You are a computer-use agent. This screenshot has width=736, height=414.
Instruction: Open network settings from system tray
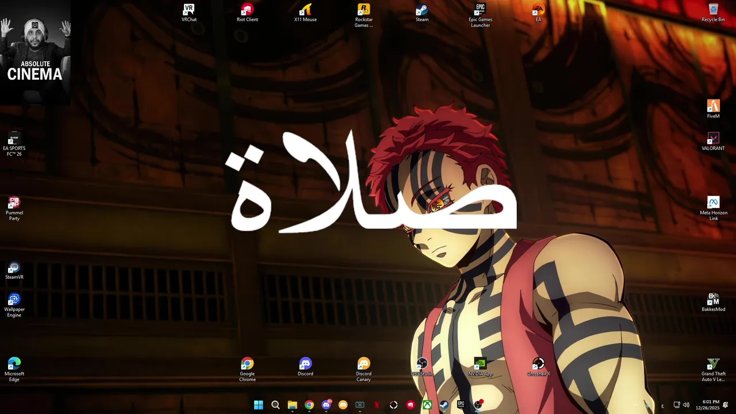click(x=677, y=405)
